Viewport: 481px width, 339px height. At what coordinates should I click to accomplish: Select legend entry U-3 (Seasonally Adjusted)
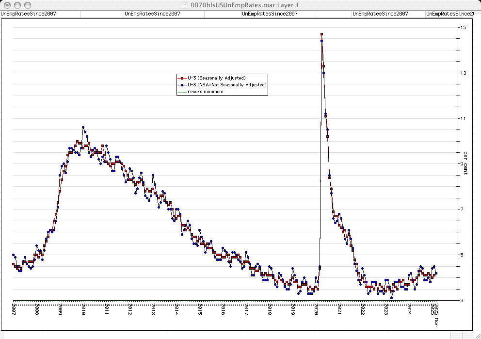point(217,78)
